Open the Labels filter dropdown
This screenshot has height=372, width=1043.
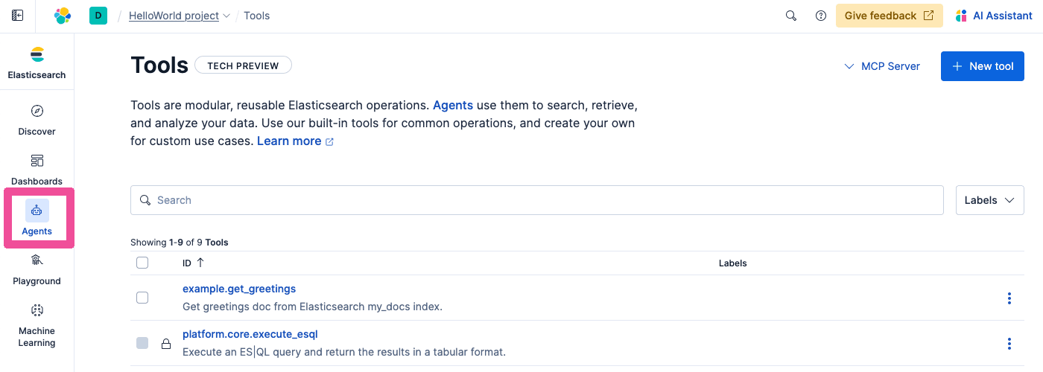pyautogui.click(x=990, y=200)
